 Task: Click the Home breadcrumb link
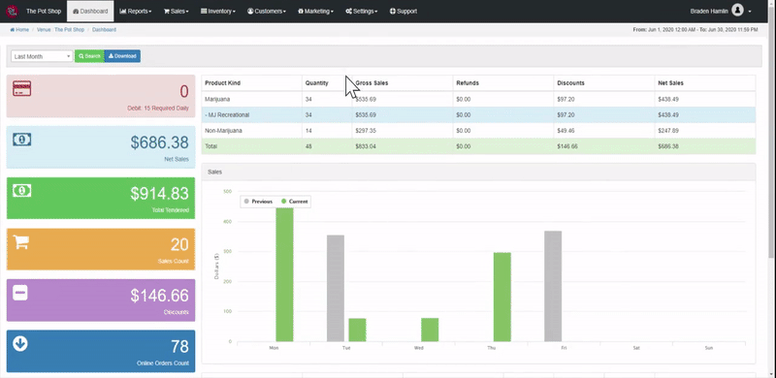(19, 30)
